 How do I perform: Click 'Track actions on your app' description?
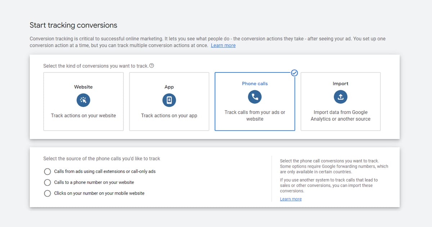click(169, 116)
